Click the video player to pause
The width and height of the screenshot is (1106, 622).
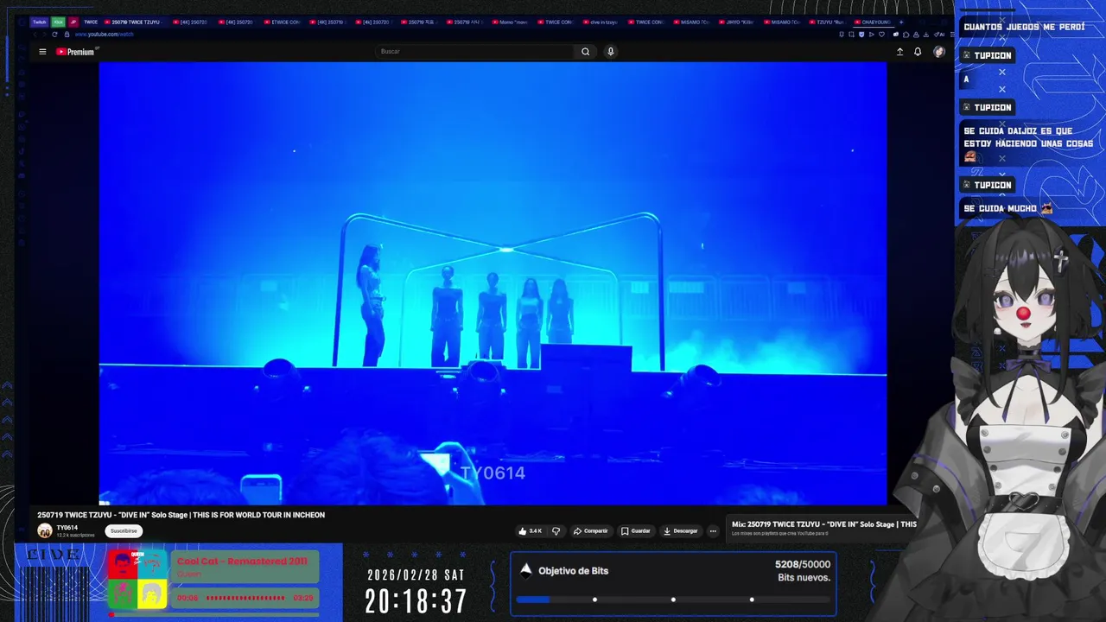pyautogui.click(x=493, y=283)
